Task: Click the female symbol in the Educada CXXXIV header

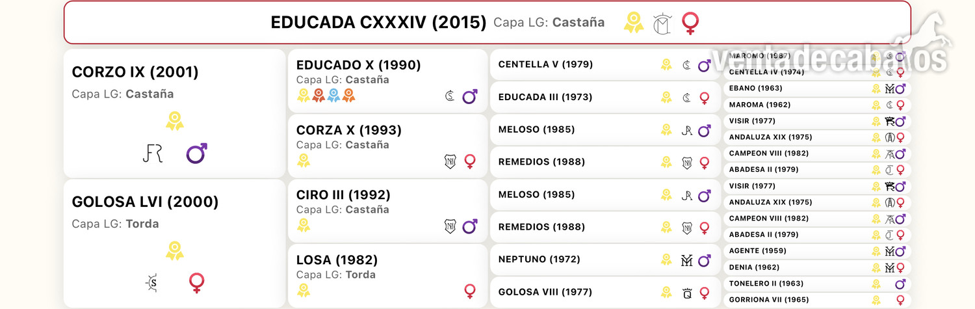Action: (x=690, y=23)
